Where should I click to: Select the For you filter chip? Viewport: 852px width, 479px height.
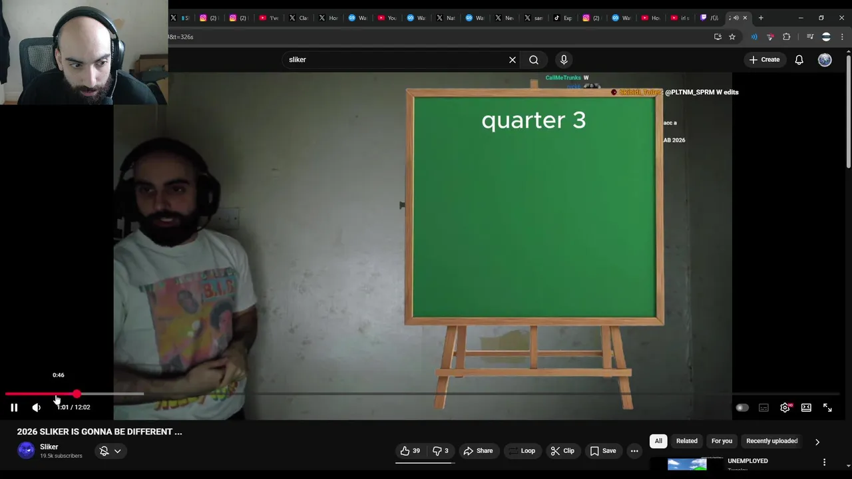pyautogui.click(x=722, y=441)
